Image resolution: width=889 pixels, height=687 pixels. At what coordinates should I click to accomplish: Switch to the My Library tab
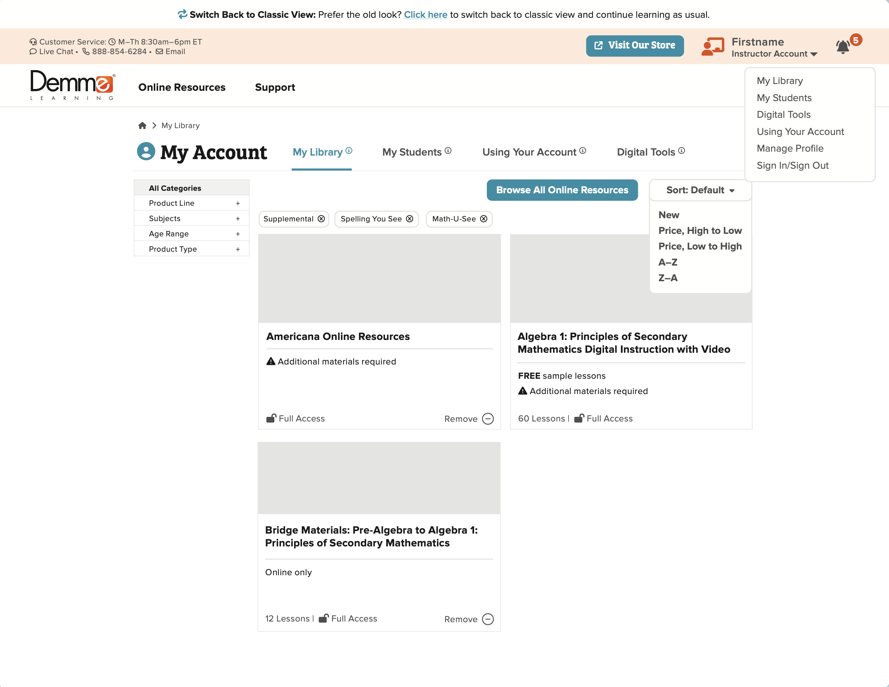click(x=317, y=152)
